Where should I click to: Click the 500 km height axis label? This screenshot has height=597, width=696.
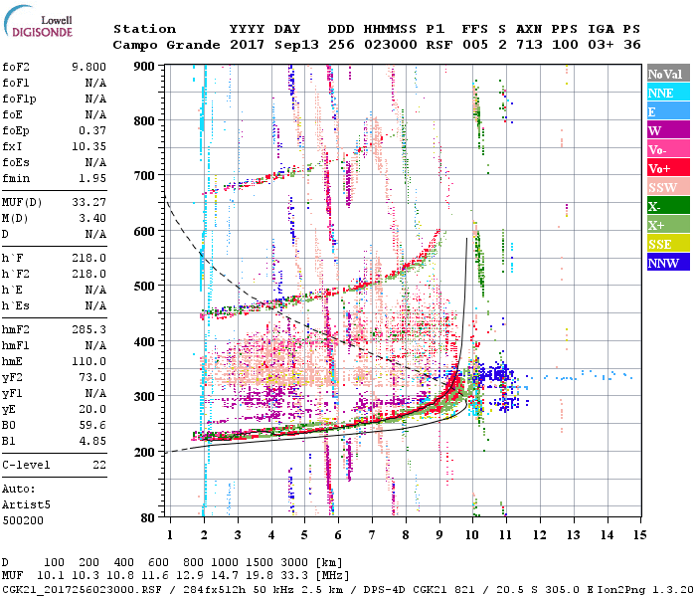(x=144, y=287)
